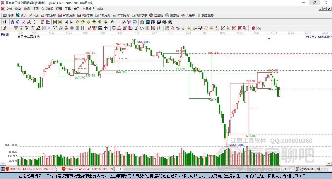Screen dimensions: 332x179
Task: Expand the 日 period dropdown
Action: (x=8, y=22)
